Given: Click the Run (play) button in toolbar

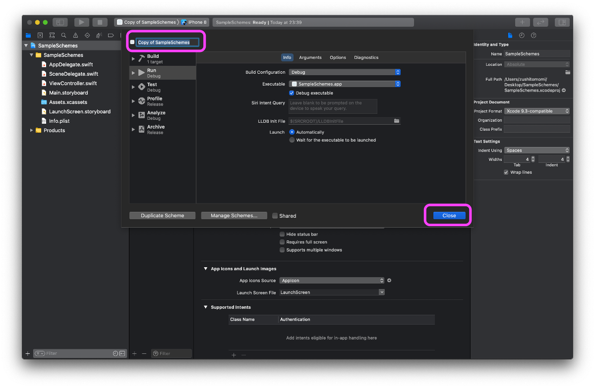Looking at the screenshot, I should [x=82, y=22].
